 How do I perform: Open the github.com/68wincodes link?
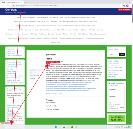pos(54,91)
